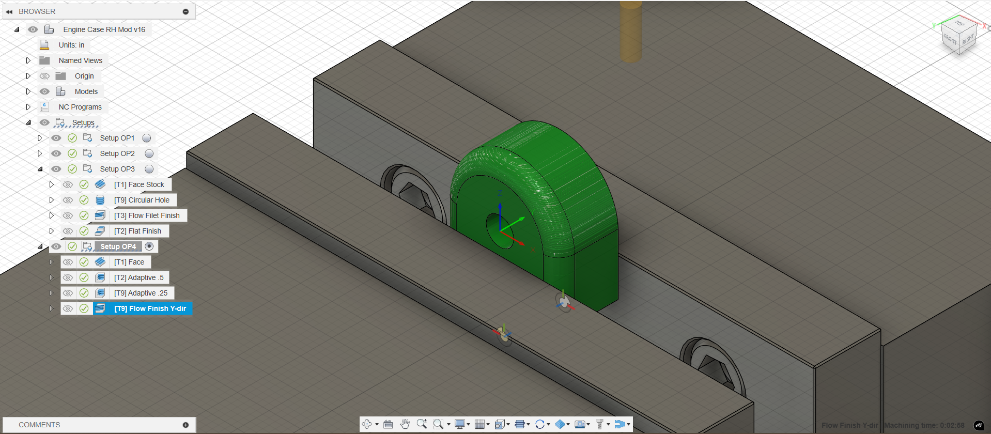This screenshot has width=991, height=434.
Task: Select the Setup OP4 tree item
Action: [118, 246]
